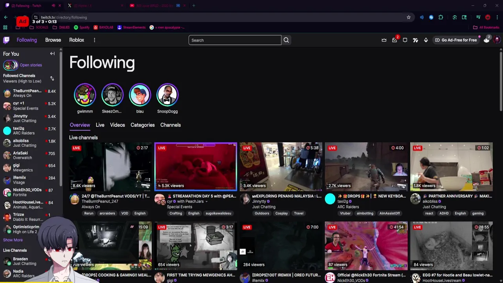Image resolution: width=503 pixels, height=283 pixels.
Task: Open gwimmm story avatar
Action: click(85, 95)
